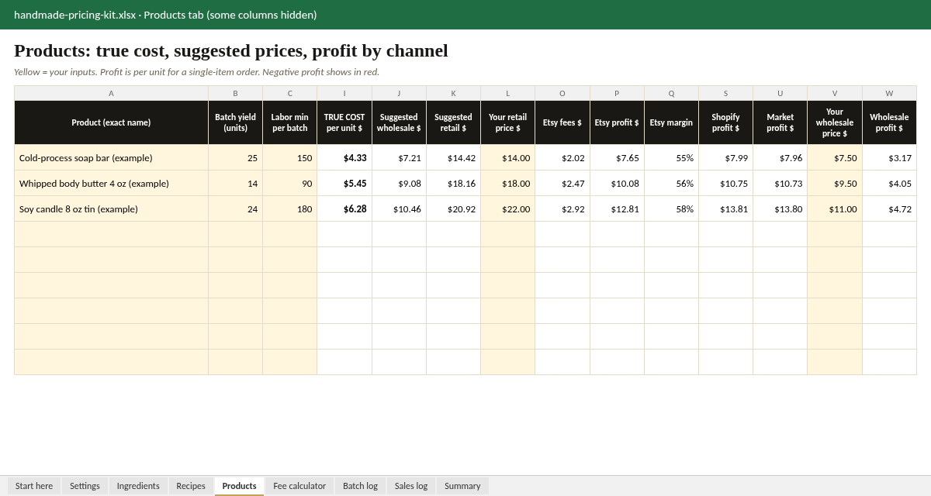
Task: Select column A header
Action: 111,93
